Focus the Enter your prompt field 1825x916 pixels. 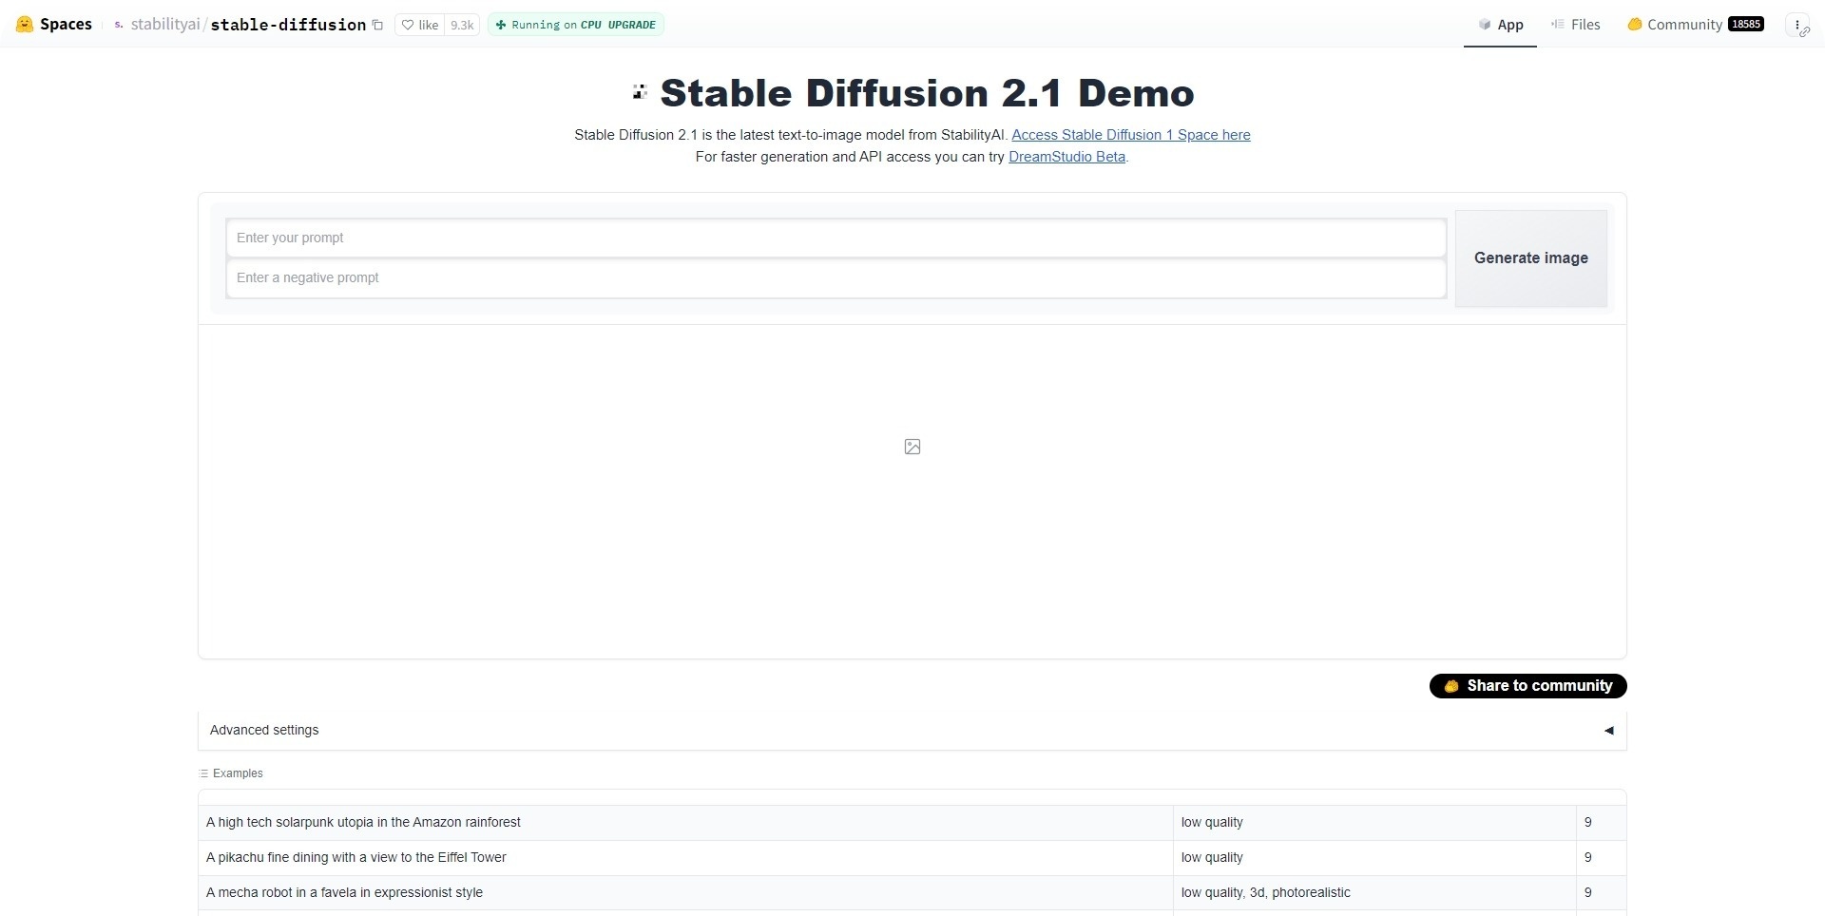coord(836,238)
